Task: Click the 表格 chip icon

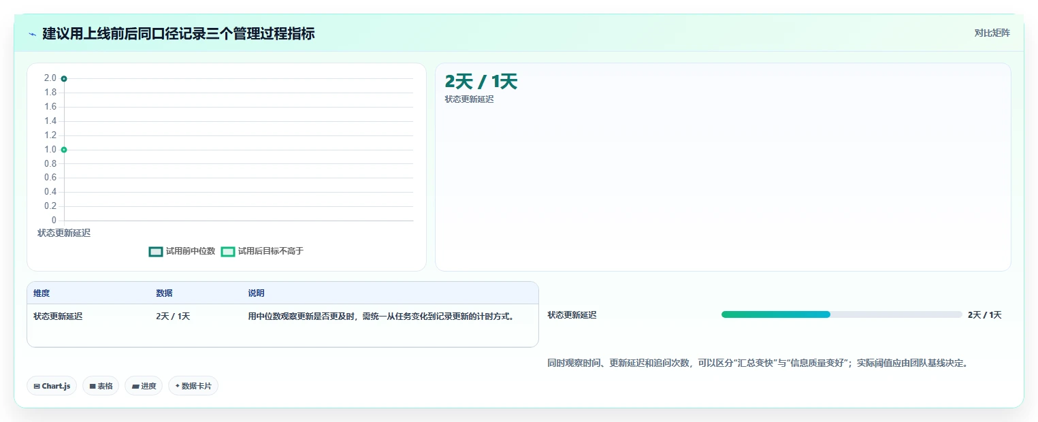Action: [93, 386]
